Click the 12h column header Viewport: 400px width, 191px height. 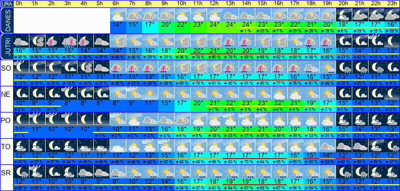coord(215,4)
